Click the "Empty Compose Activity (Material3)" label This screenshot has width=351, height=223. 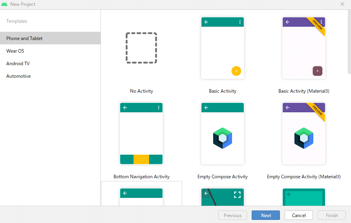[x=304, y=177]
